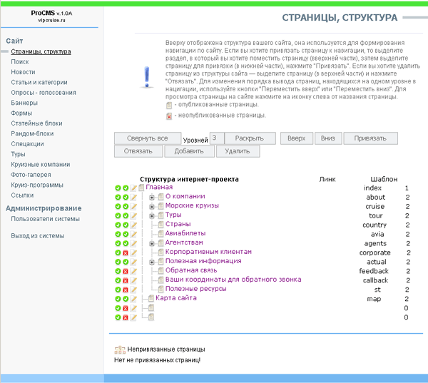This screenshot has height=383, width=428.
Task: Click page icon beside Полезные ресурсы
Action: click(160, 289)
